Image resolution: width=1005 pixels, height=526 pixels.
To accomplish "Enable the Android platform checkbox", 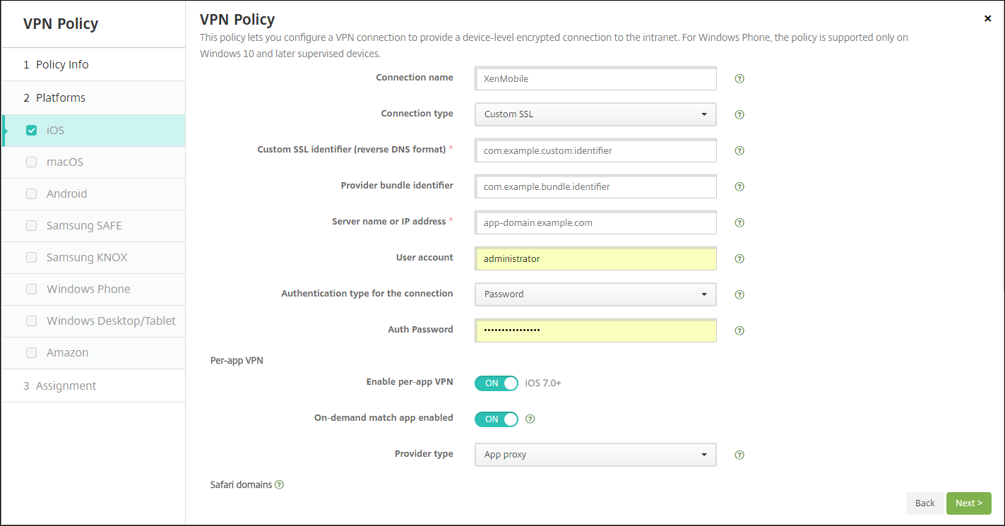I will coord(31,194).
